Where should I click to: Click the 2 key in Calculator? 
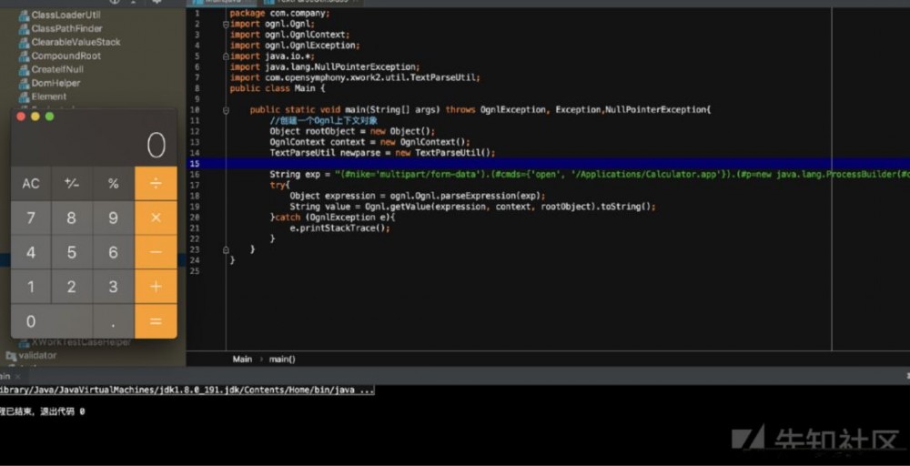pos(72,286)
